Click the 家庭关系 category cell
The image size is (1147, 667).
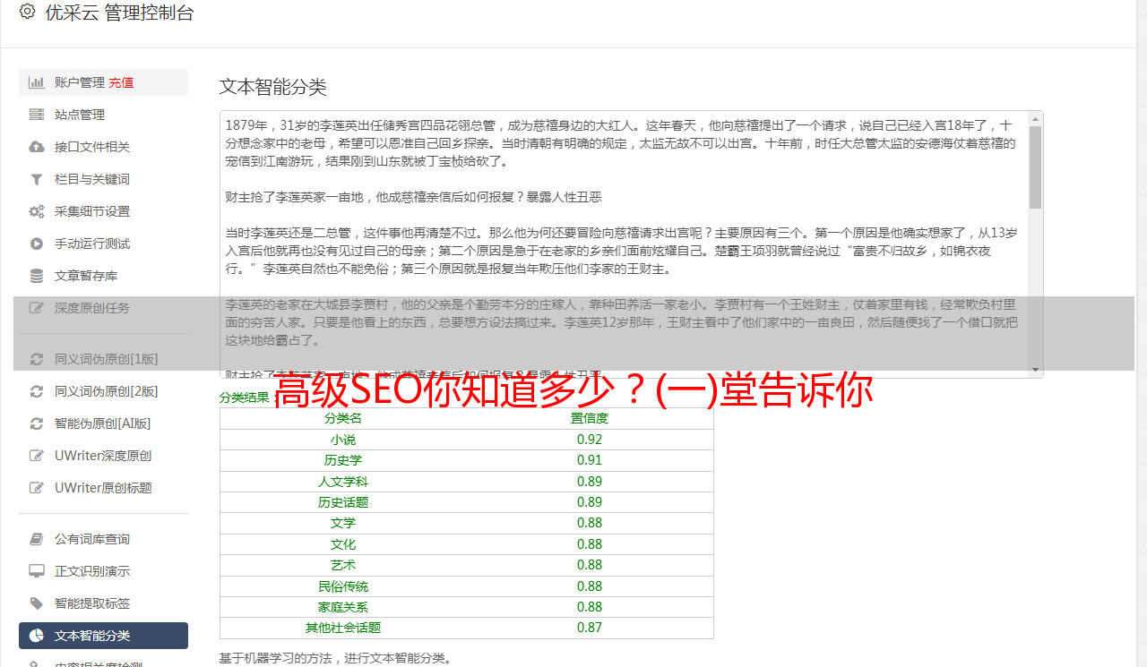point(343,607)
